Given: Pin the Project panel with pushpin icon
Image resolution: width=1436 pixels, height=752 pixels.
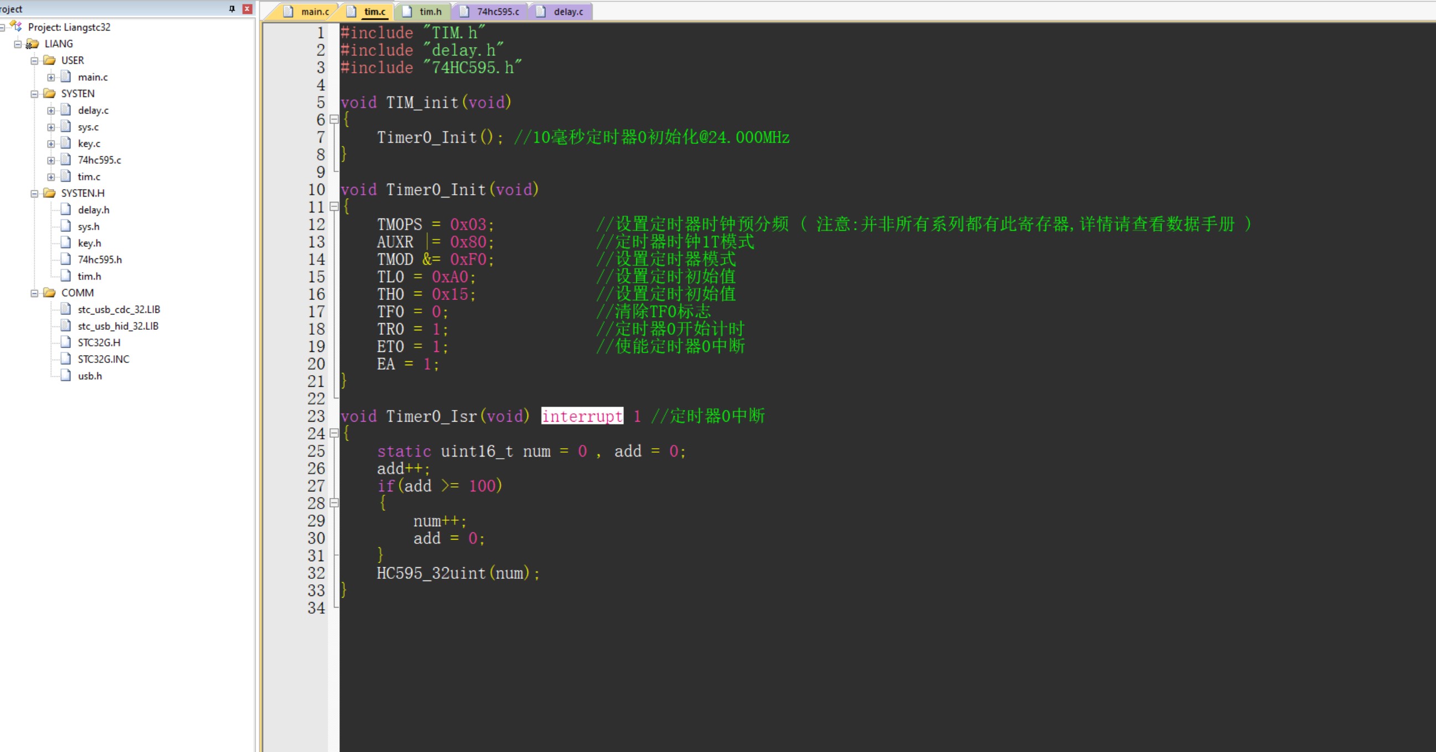Looking at the screenshot, I should pos(232,9).
